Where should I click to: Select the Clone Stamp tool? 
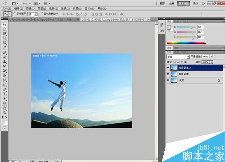coord(4,61)
